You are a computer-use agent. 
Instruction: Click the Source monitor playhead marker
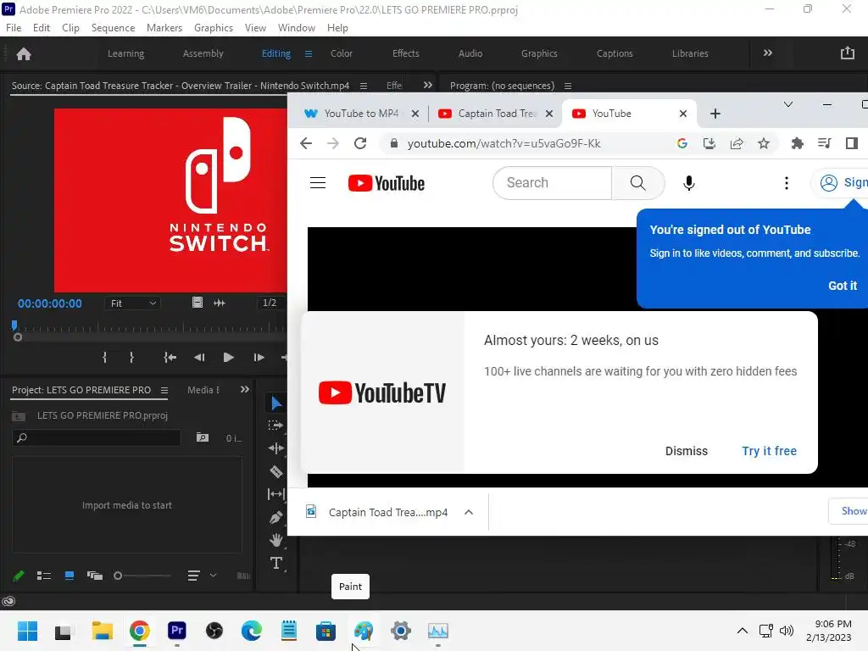tap(14, 325)
